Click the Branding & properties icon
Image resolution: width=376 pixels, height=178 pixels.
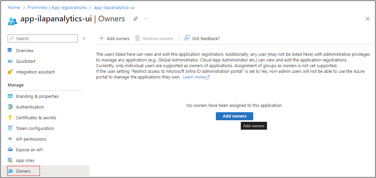pos(10,96)
